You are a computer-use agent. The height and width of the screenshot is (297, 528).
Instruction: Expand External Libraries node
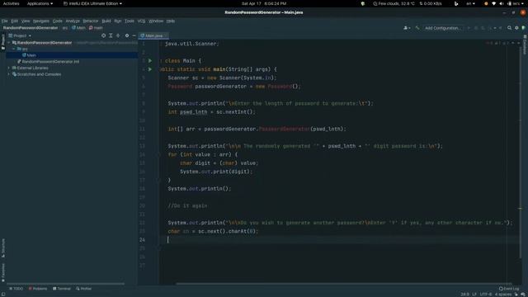[9, 68]
